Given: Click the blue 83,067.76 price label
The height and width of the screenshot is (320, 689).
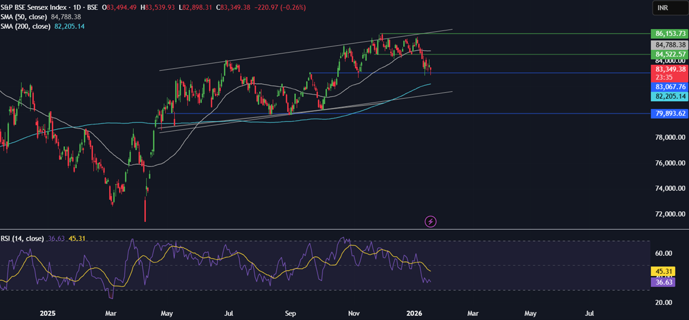Looking at the screenshot, I should click(670, 87).
